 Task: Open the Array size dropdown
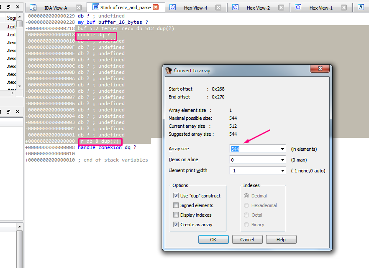coord(283,149)
